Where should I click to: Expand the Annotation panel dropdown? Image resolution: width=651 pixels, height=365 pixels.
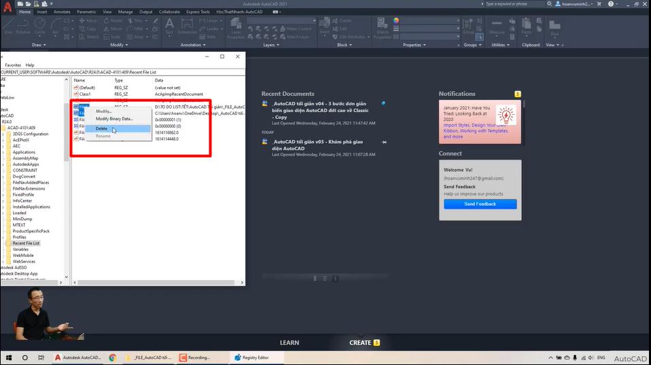point(193,45)
